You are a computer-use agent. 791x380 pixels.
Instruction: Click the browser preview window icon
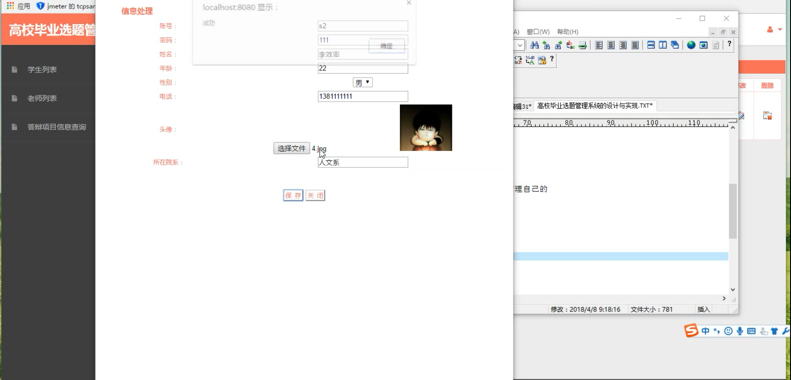[704, 45]
